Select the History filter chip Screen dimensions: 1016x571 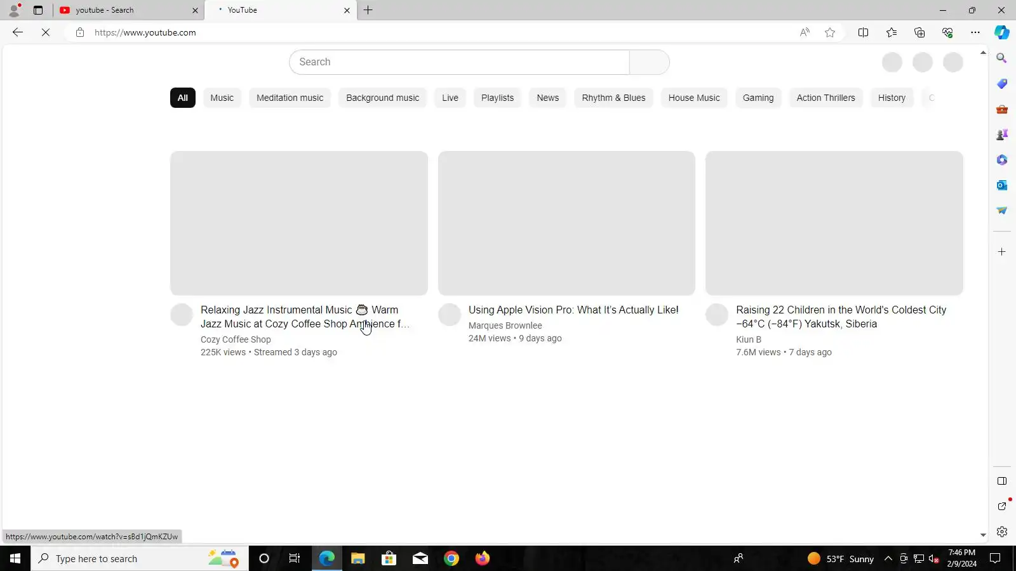coord(892,98)
